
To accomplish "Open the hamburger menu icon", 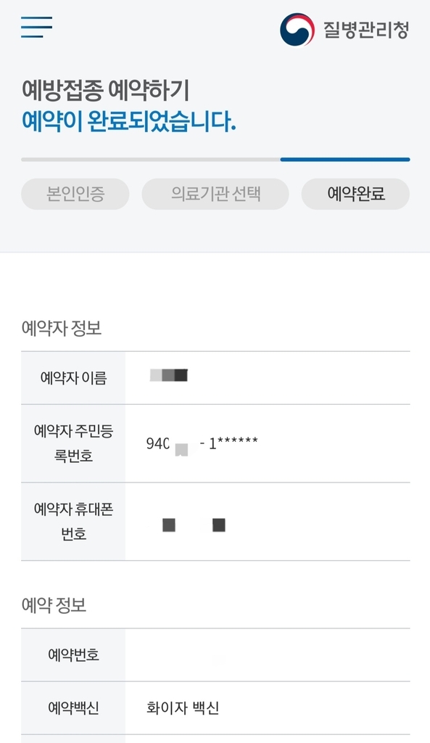I will tap(36, 27).
